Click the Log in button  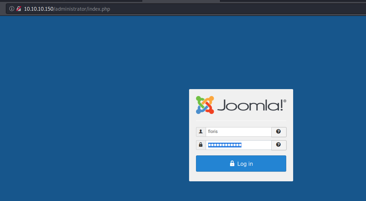coord(241,164)
